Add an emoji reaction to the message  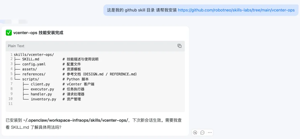coord(195,133)
